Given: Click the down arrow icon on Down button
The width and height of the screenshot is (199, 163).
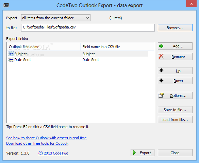Looking at the screenshot, I should coord(162,80).
